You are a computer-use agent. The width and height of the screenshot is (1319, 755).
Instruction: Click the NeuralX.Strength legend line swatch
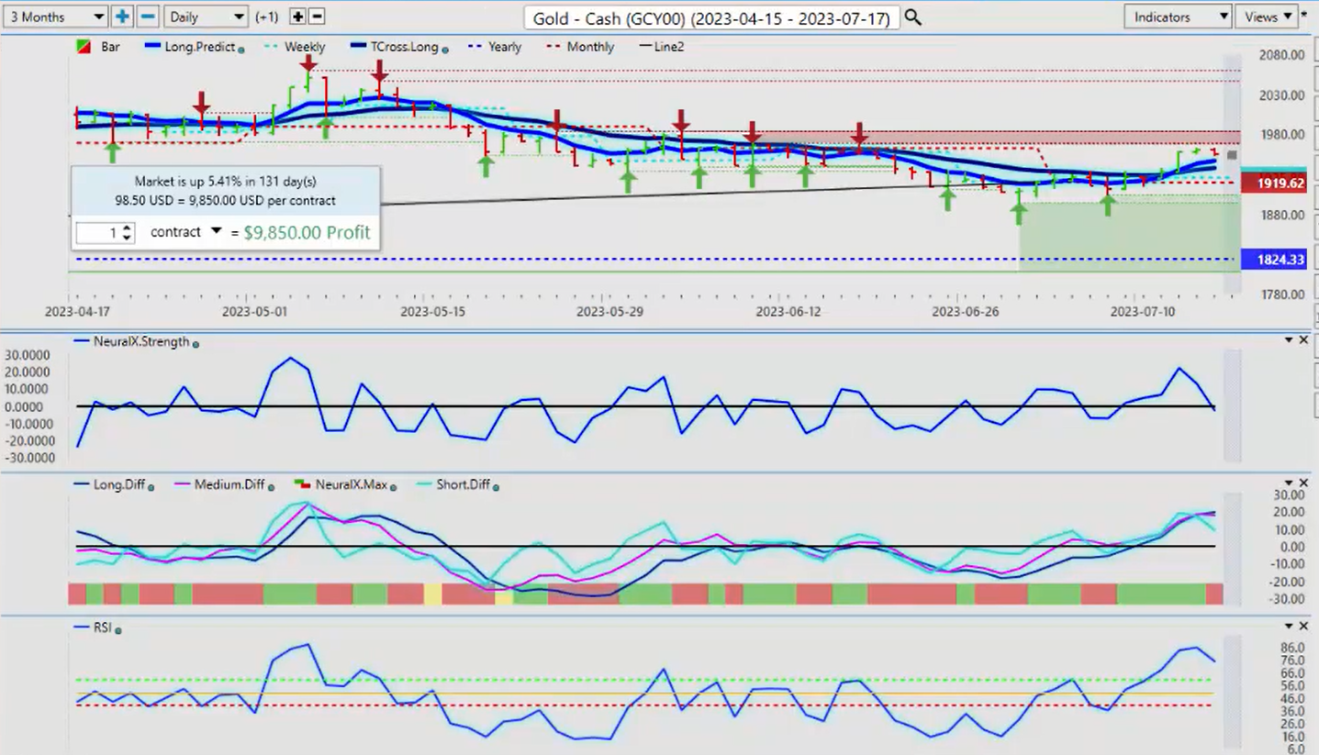pos(80,342)
